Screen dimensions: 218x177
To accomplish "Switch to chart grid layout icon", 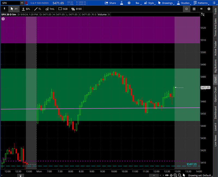I will click(x=194, y=9).
